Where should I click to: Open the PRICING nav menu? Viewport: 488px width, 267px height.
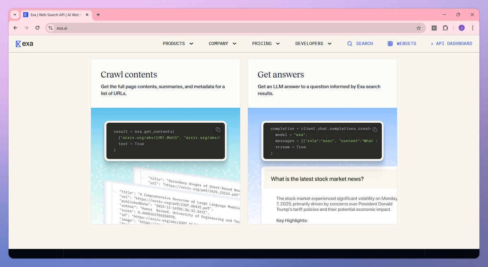tap(266, 43)
